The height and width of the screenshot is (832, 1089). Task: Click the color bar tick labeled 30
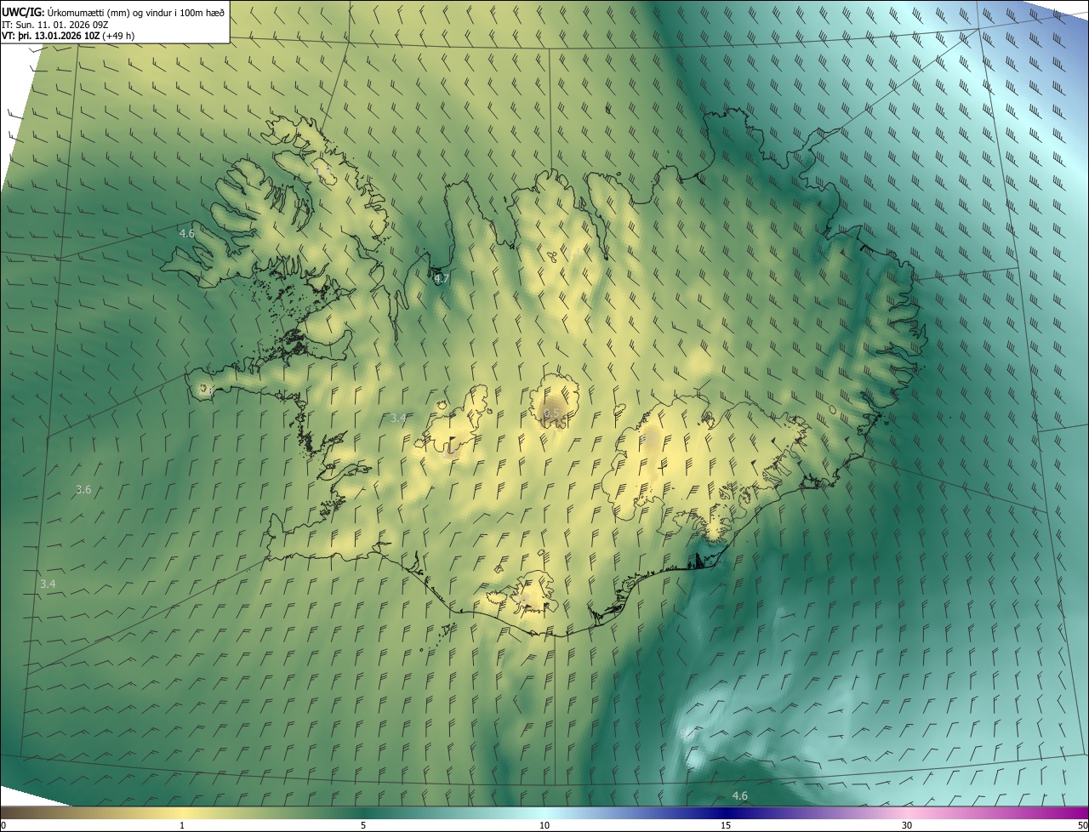(x=907, y=825)
